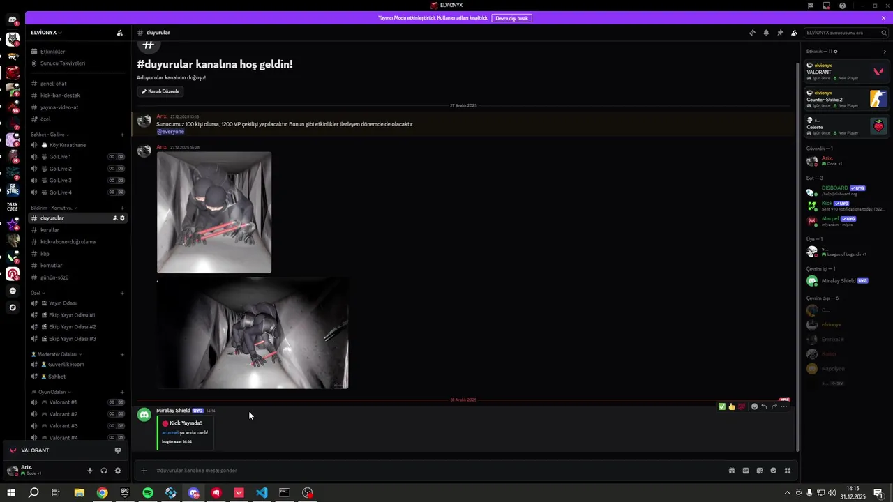This screenshot has width=893, height=502.
Task: Open Discover servers compass icon
Action: click(13, 307)
